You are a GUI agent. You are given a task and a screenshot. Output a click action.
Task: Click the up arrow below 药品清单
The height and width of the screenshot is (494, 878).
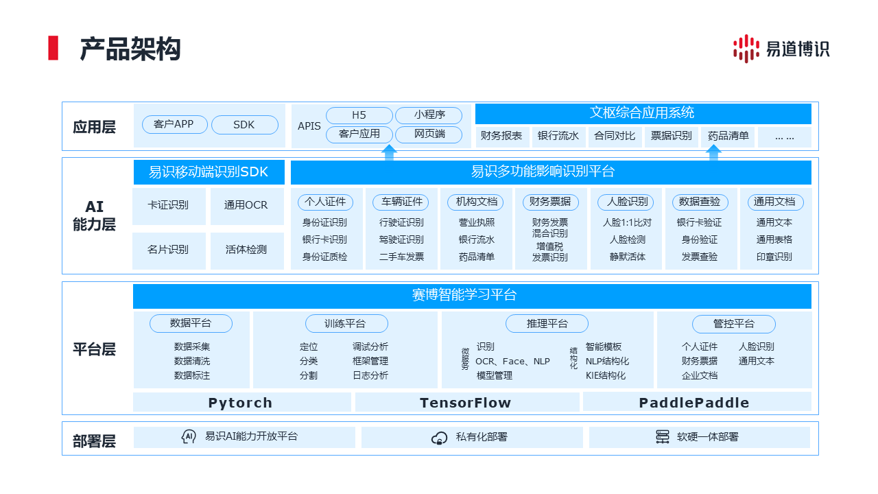(x=714, y=152)
